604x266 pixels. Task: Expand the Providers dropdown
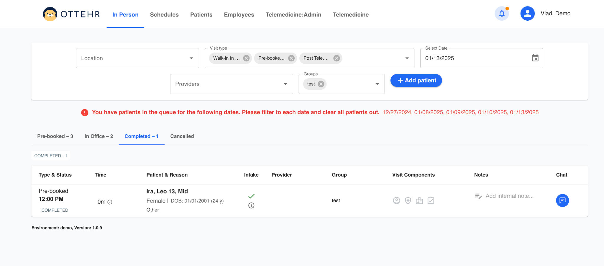[x=285, y=84]
